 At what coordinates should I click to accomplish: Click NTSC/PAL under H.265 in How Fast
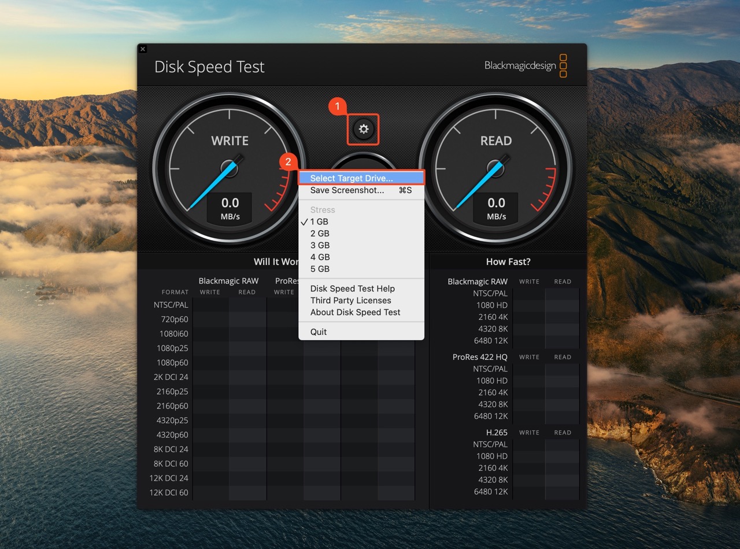click(490, 444)
